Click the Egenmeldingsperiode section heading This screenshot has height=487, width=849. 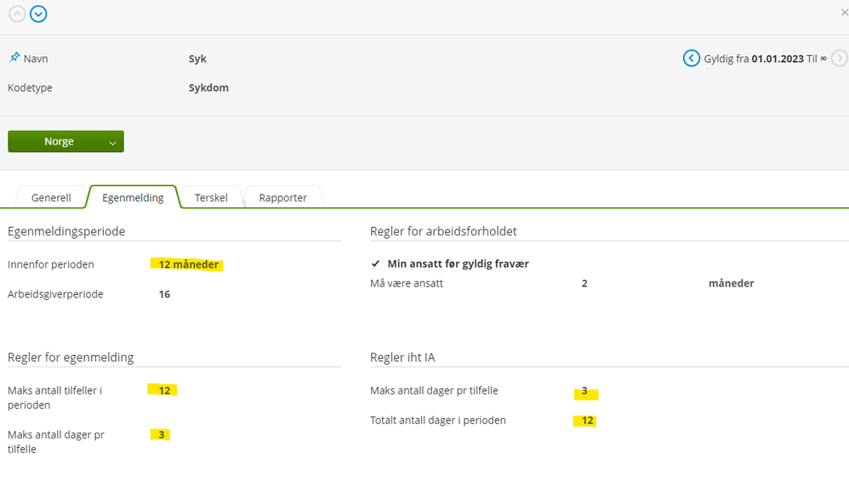[66, 231]
